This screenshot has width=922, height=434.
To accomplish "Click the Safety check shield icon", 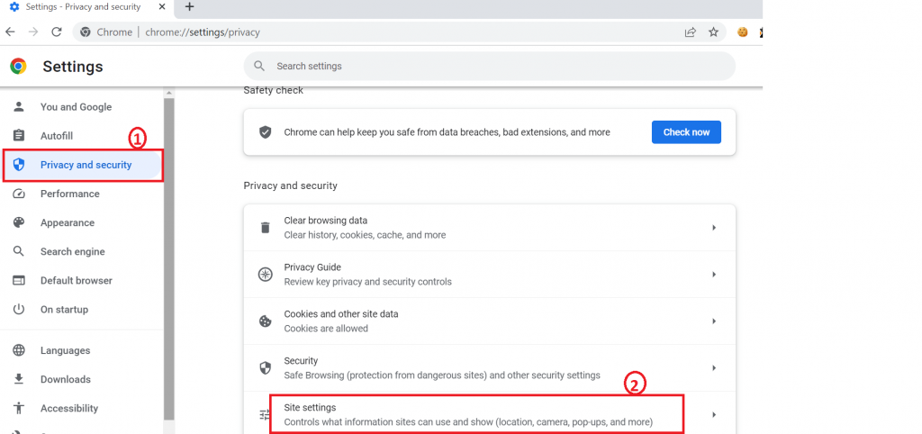I will [265, 132].
